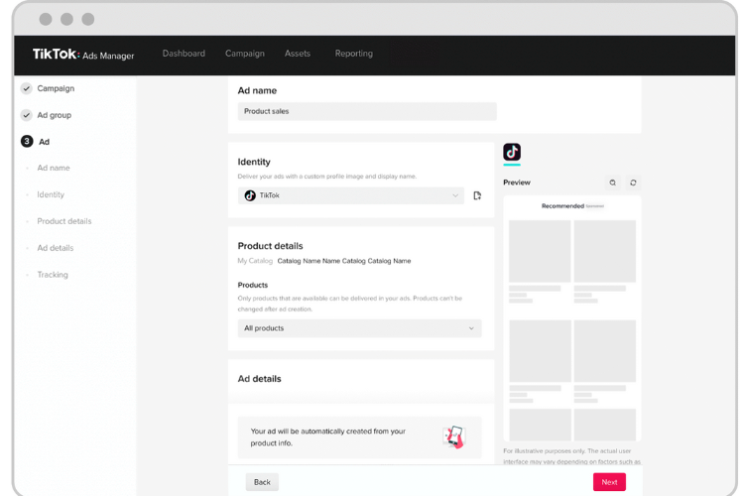The width and height of the screenshot is (744, 496).
Task: Jump to Product details section in sidebar
Action: coord(64,221)
